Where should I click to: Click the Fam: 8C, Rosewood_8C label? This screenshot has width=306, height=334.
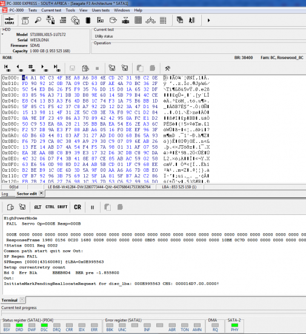(282, 58)
